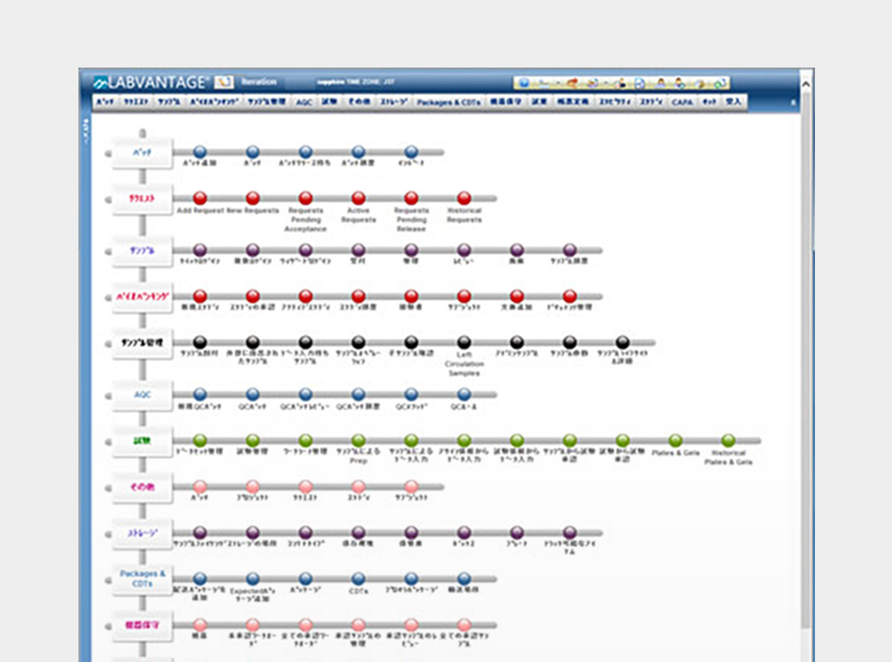Select the Active Requests node
This screenshot has width=892, height=662.
(357, 198)
